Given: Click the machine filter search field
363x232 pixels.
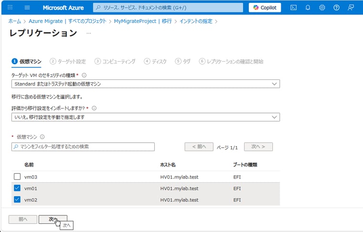Looking at the screenshot, I should point(83,147).
